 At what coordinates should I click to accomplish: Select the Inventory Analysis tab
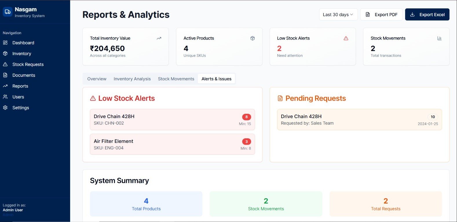click(x=132, y=79)
